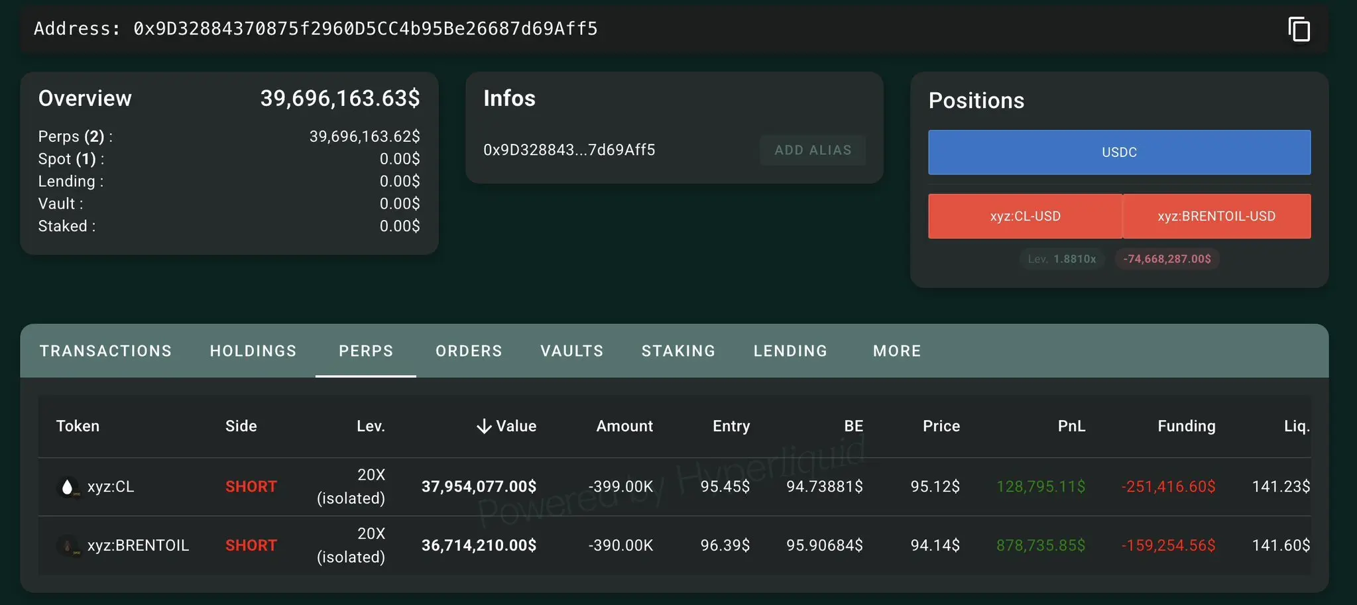Sort table by the Side column header

241,426
